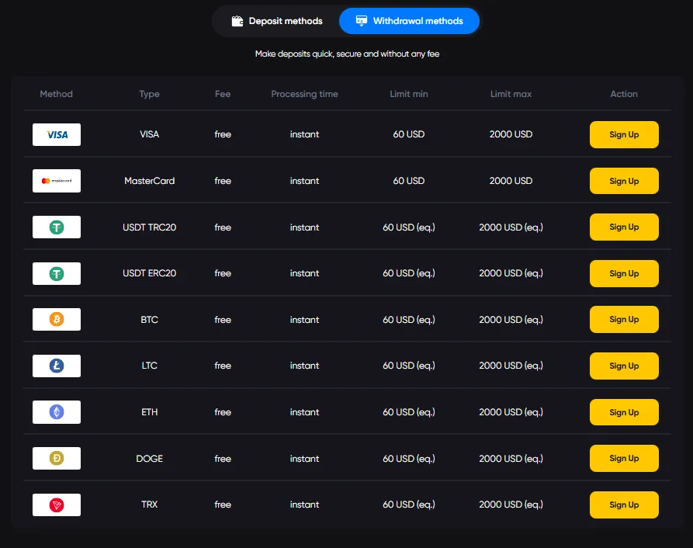693x548 pixels.
Task: Switch to the Deposit methods tab
Action: (x=277, y=21)
